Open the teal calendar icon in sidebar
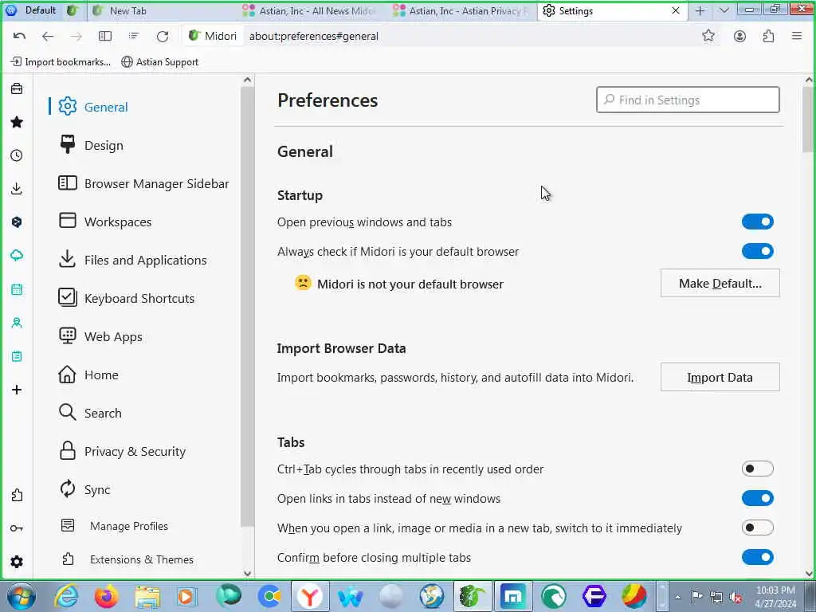816x612 pixels. 17,289
